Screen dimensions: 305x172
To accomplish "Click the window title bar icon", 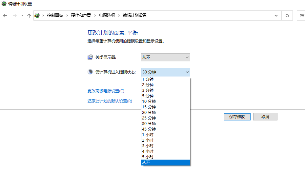I will (x=4, y=4).
